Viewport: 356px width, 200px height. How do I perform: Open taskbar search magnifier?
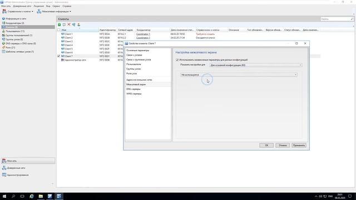coord(13,196)
